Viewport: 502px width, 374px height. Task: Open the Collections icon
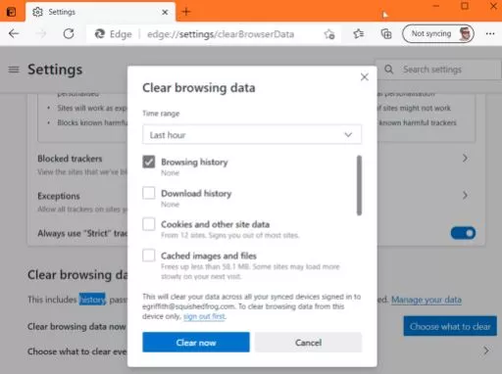point(386,33)
